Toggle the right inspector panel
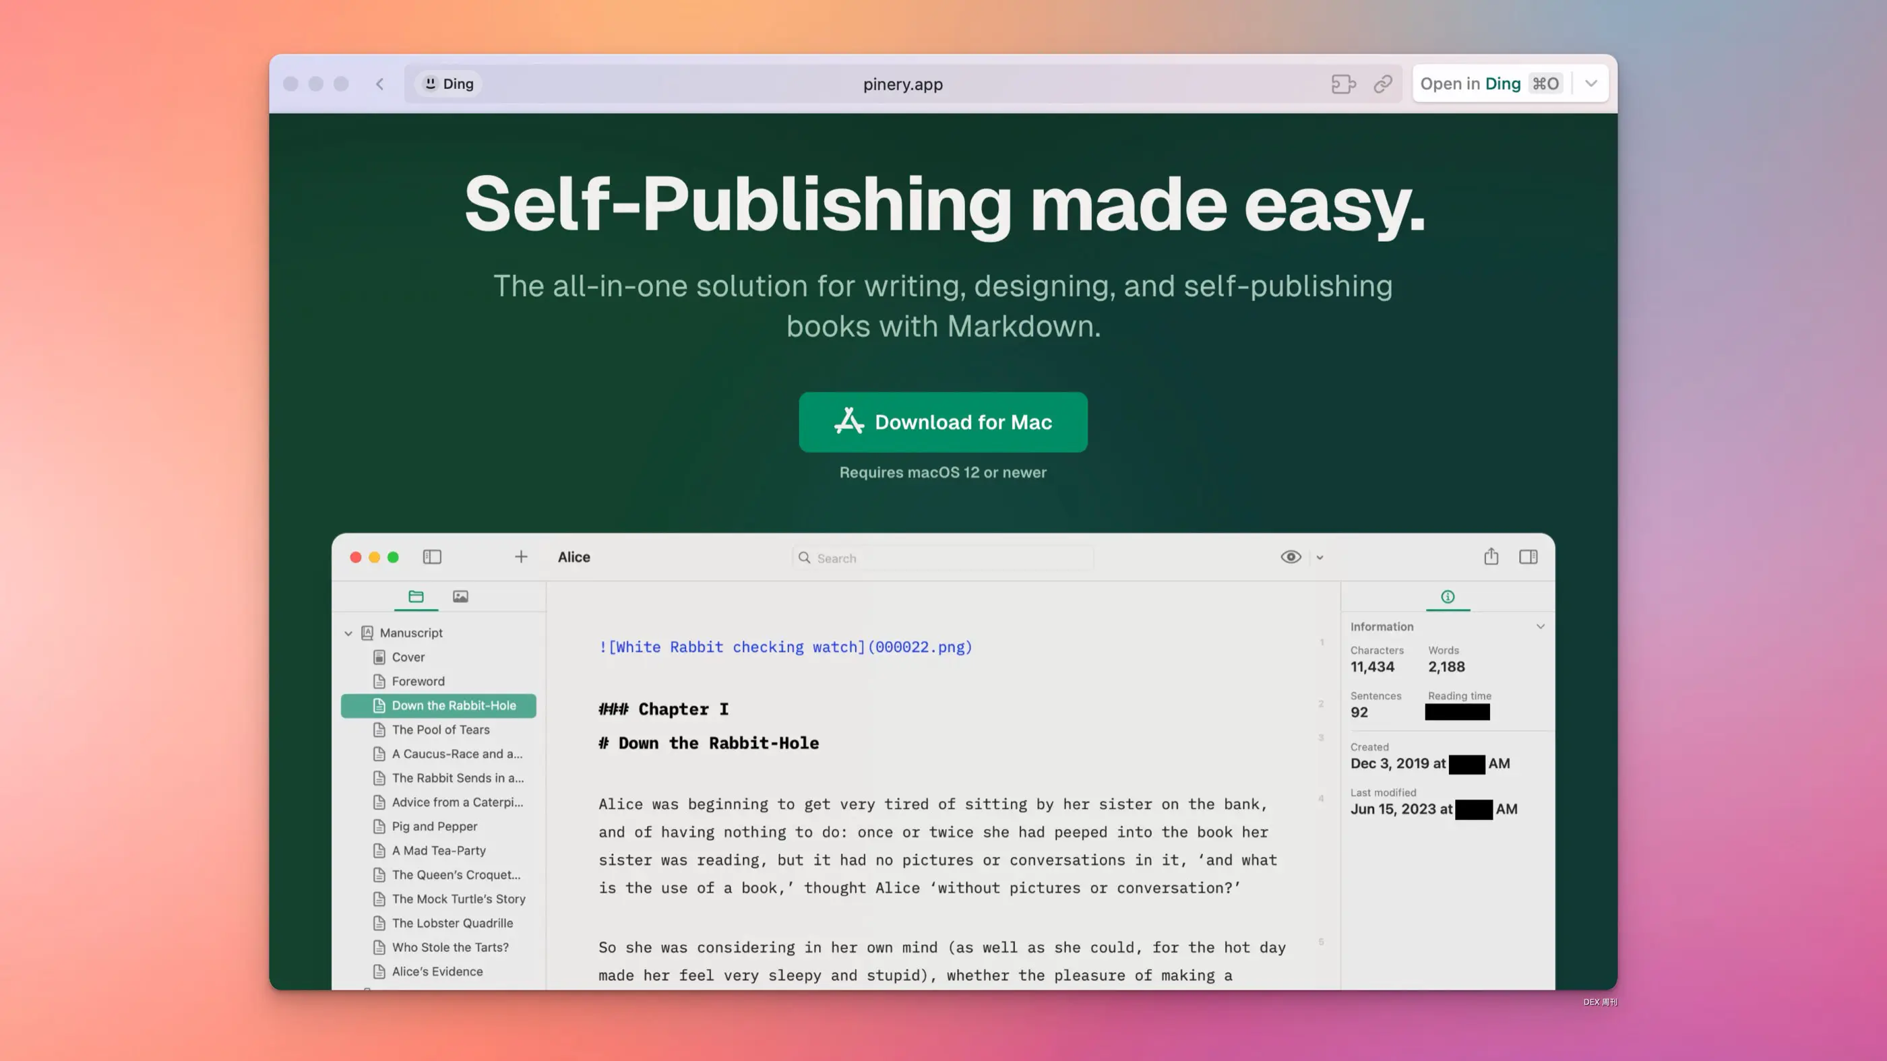 point(1528,556)
